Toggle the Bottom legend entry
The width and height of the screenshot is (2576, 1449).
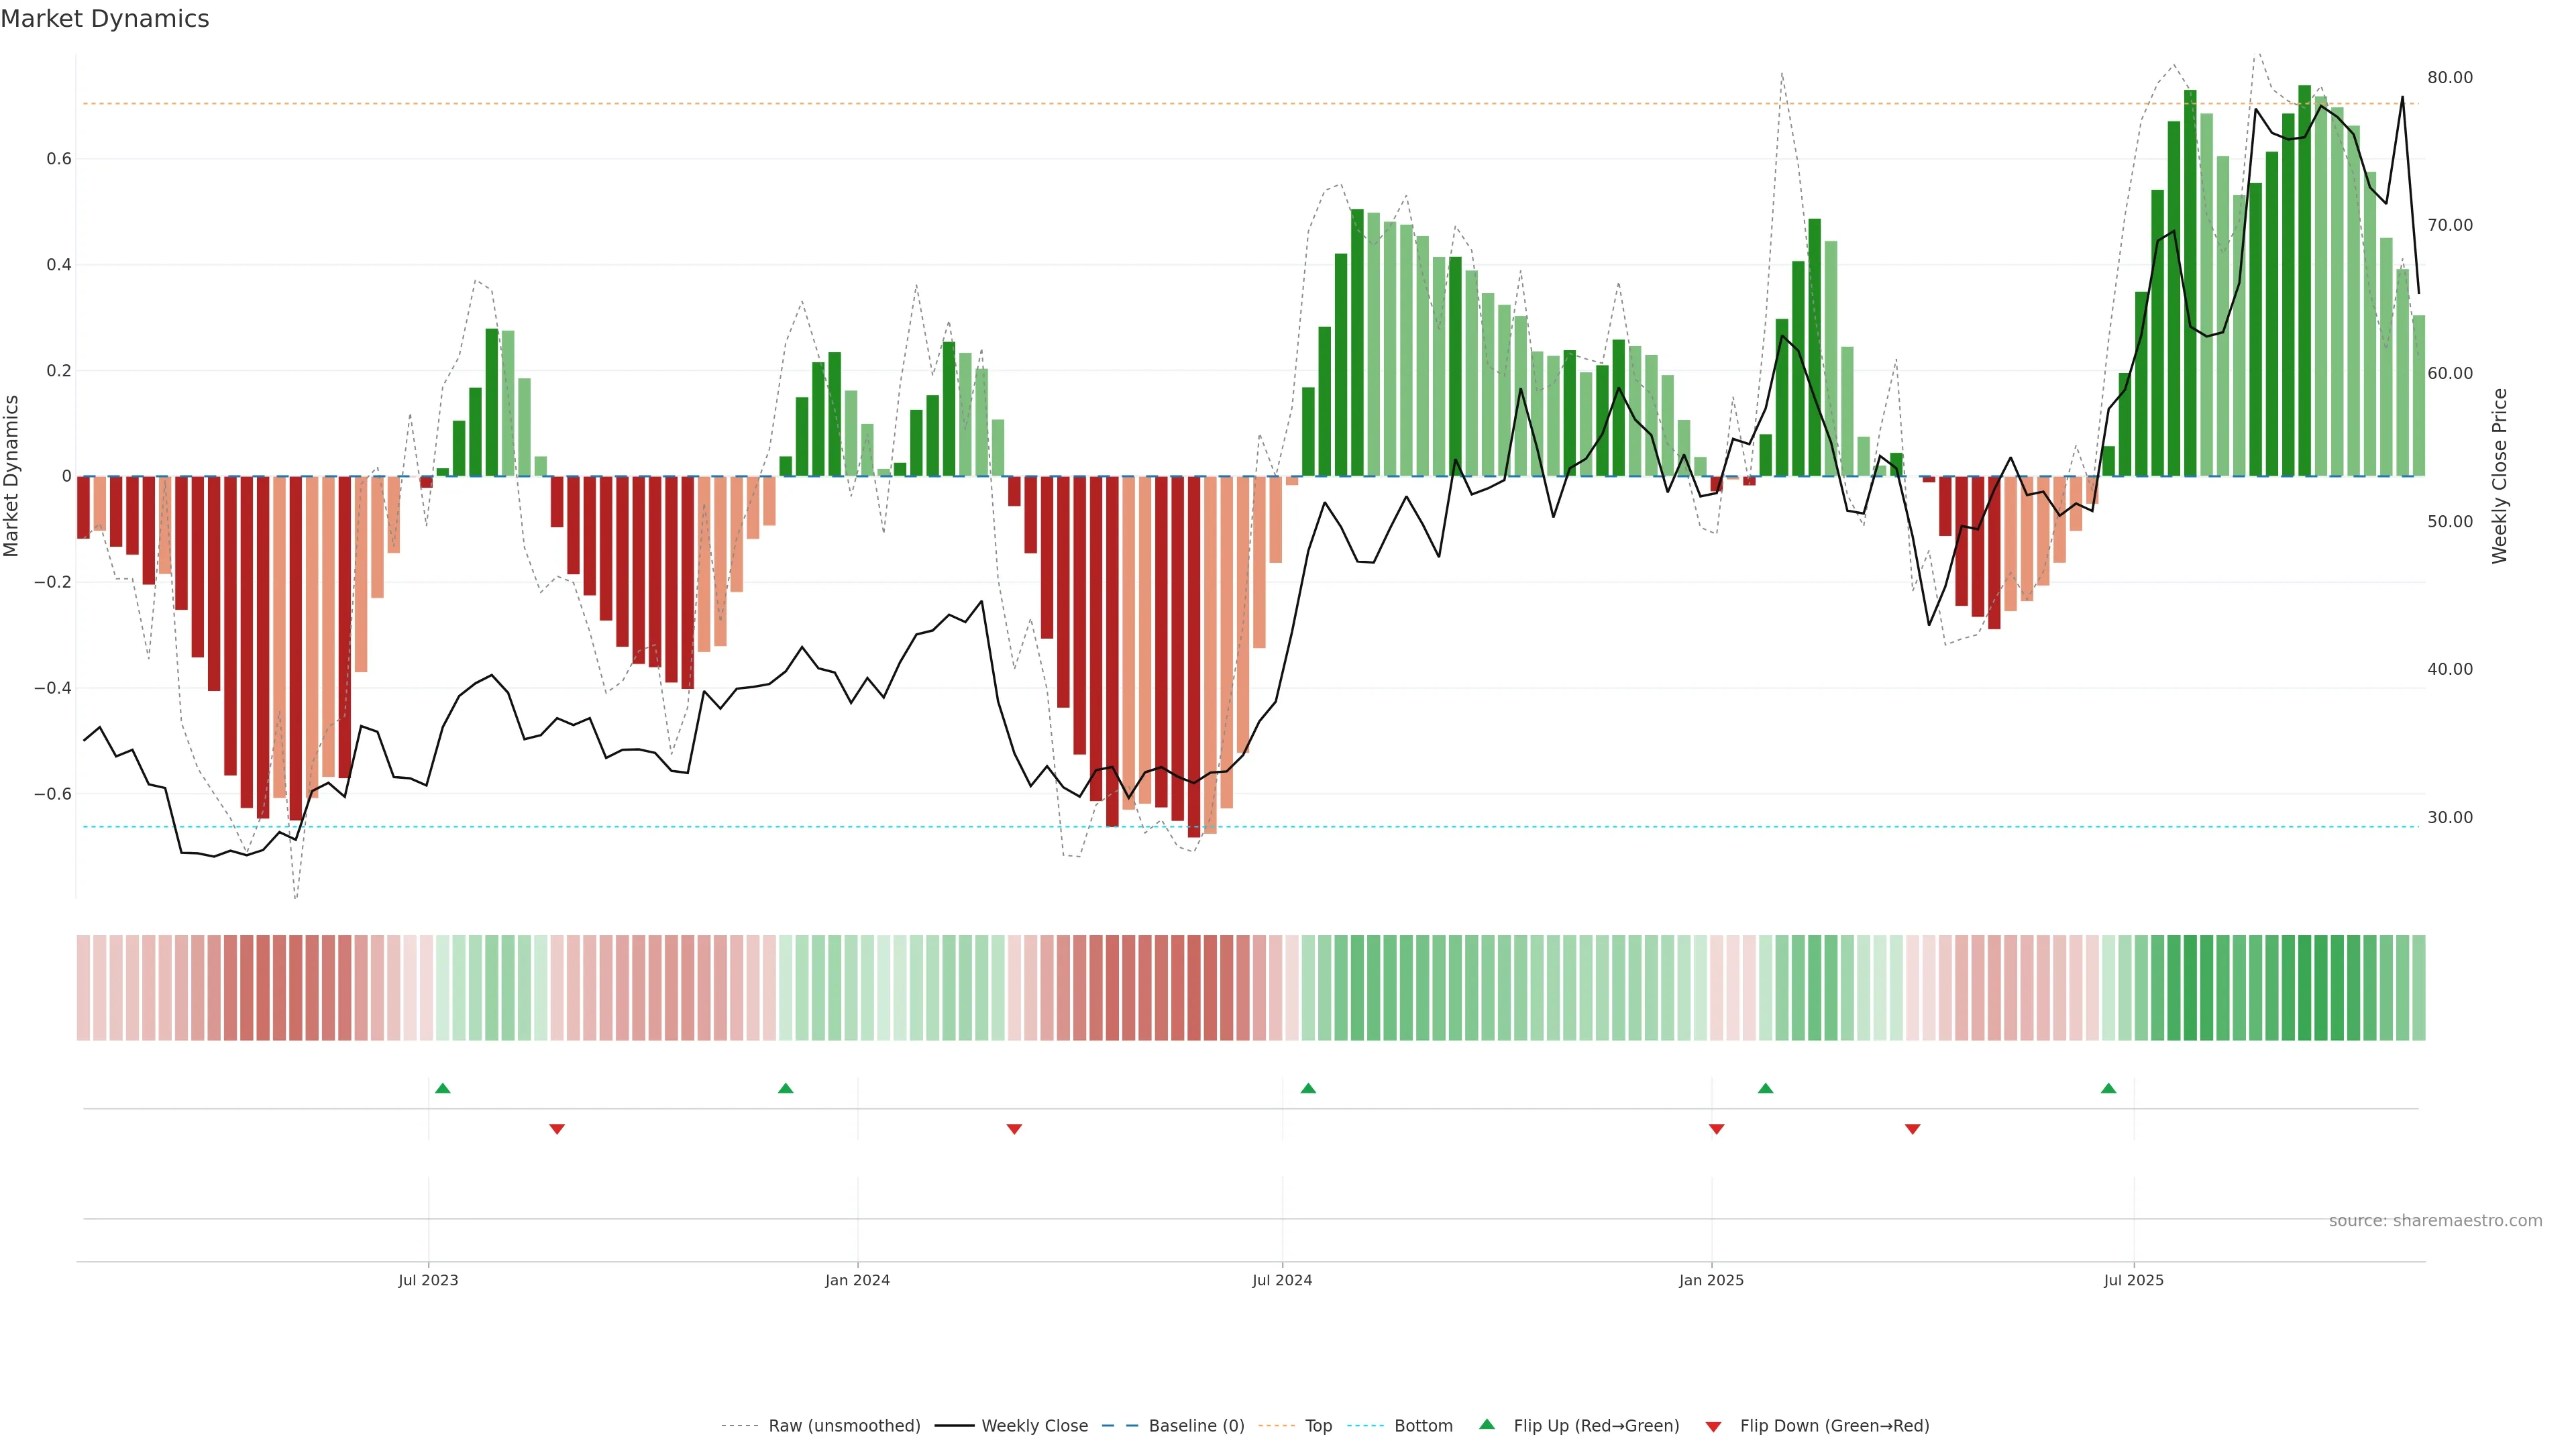pyautogui.click(x=1423, y=1426)
